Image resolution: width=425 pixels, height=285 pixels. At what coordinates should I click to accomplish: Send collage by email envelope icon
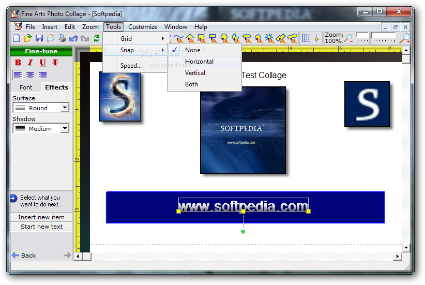tap(51, 38)
